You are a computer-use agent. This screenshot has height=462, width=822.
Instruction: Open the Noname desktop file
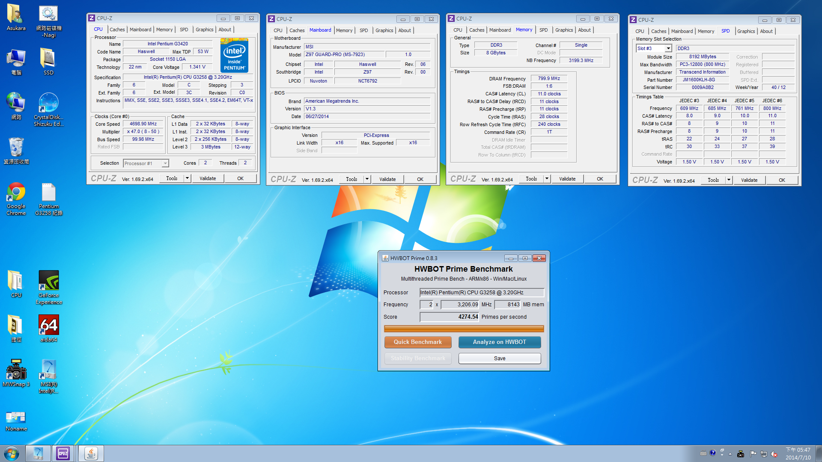point(16,421)
